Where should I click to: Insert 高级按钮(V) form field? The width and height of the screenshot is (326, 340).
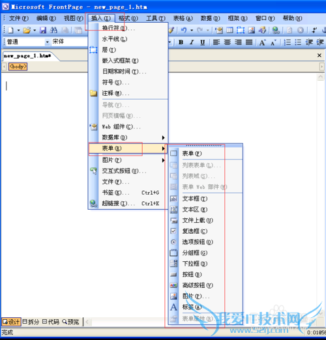205,285
